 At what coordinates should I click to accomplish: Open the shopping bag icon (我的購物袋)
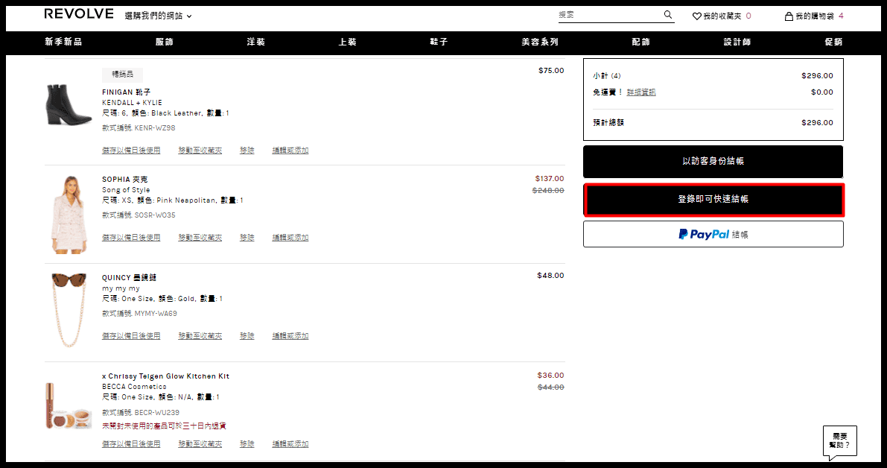click(789, 16)
